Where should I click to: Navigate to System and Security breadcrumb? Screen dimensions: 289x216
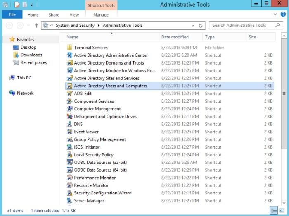[75, 26]
